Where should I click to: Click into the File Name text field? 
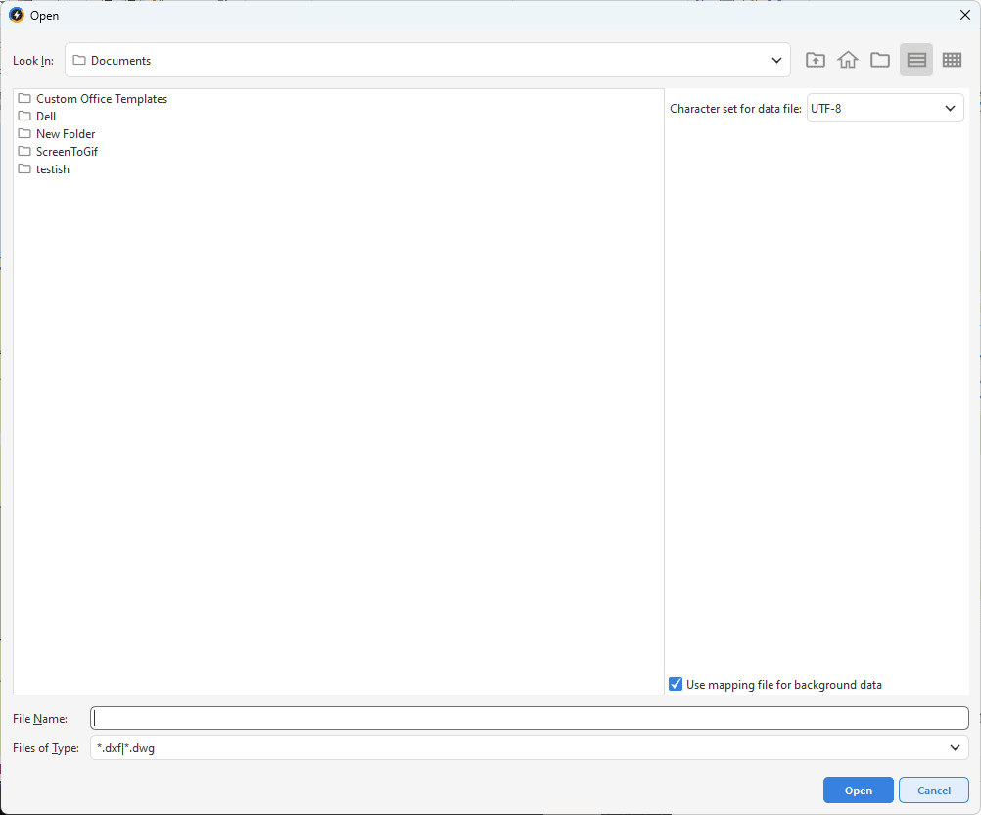[529, 718]
